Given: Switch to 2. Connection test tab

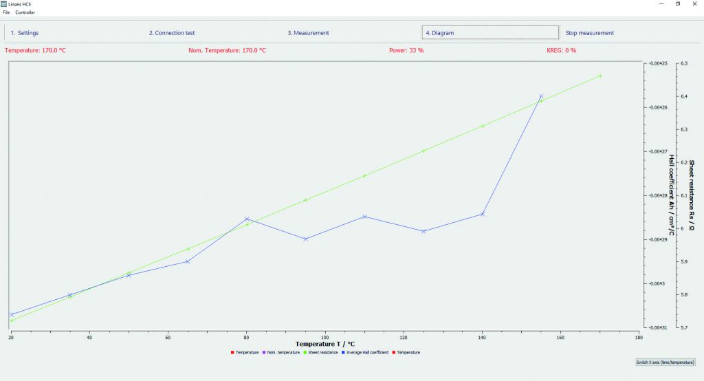Looking at the screenshot, I should point(171,33).
